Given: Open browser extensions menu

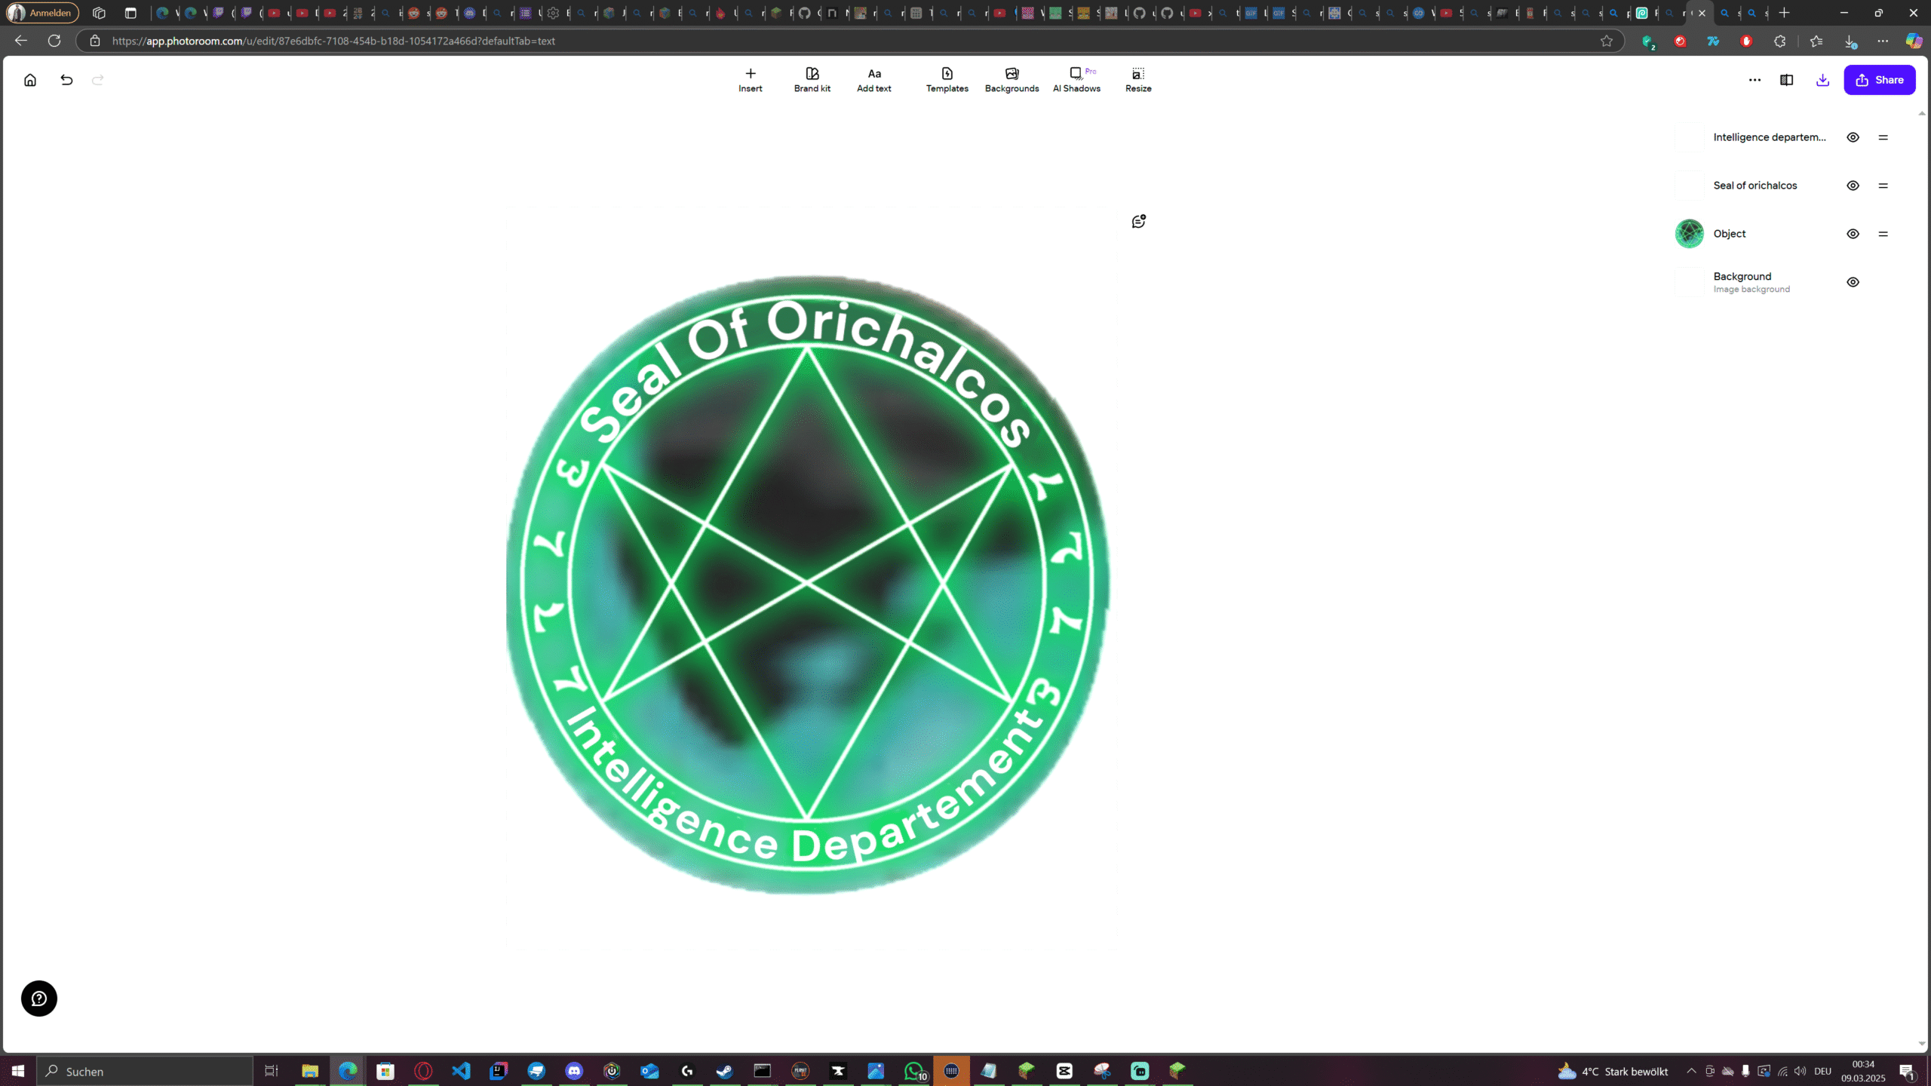Looking at the screenshot, I should 1779,41.
